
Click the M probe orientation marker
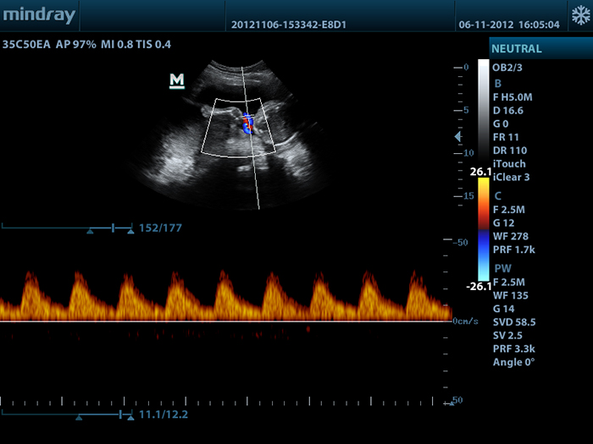[176, 81]
